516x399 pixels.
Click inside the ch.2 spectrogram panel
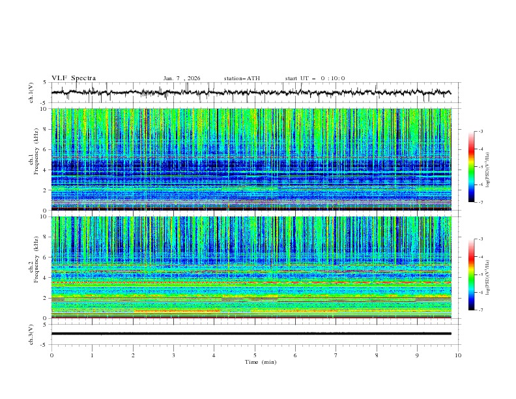coord(251,267)
